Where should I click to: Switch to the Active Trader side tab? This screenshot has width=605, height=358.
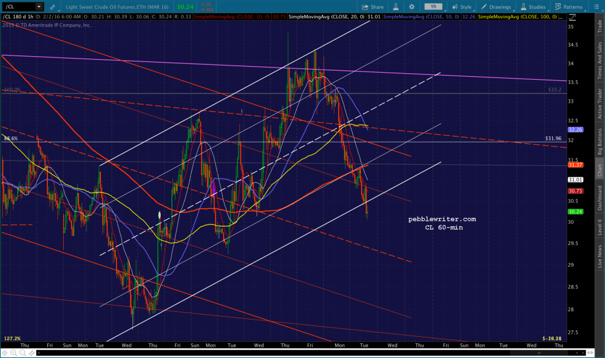tap(600, 103)
